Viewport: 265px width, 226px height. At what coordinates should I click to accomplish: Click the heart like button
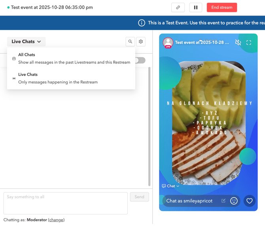click(x=249, y=201)
